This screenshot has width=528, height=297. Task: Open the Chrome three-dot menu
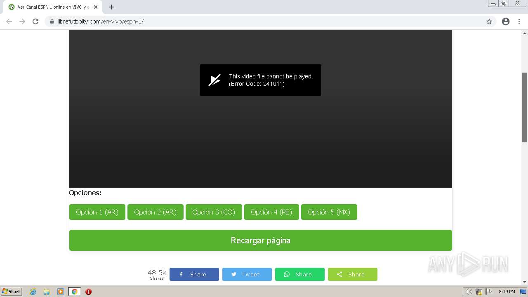click(x=519, y=21)
